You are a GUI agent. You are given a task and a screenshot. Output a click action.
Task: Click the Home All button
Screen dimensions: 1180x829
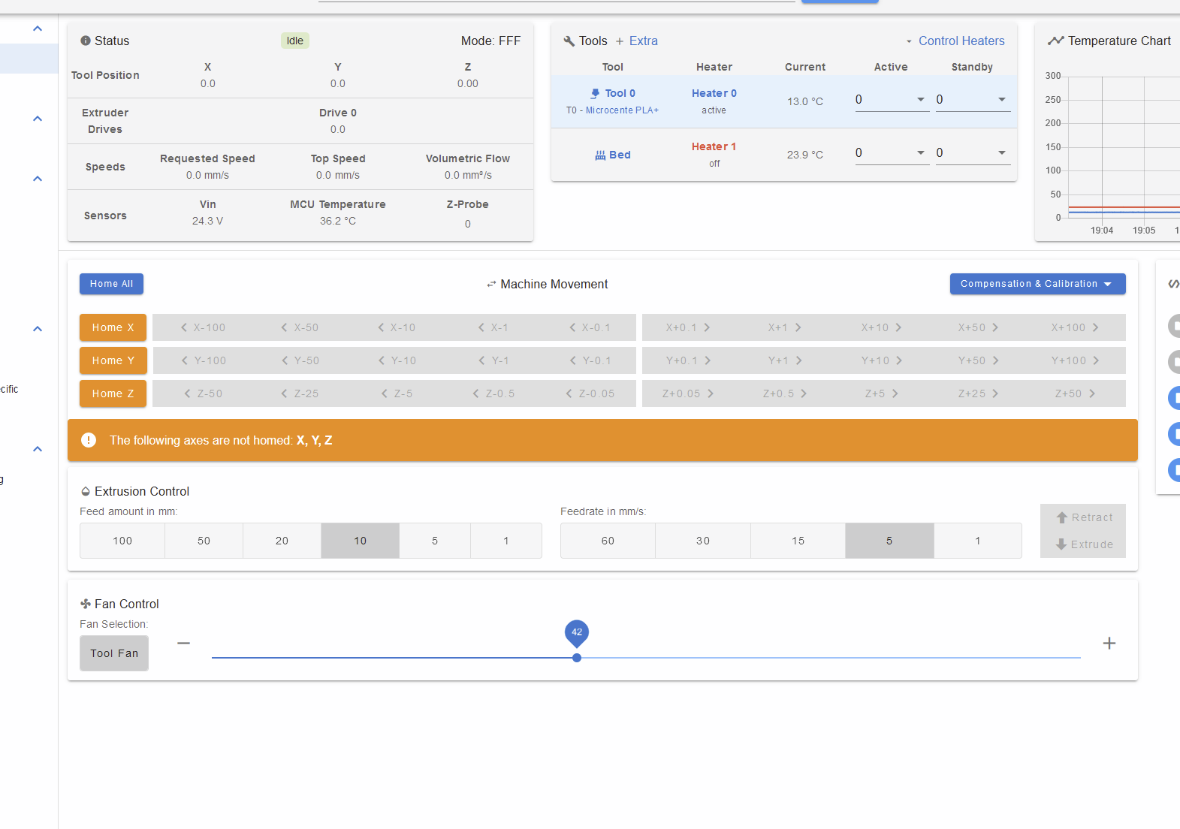tap(111, 284)
